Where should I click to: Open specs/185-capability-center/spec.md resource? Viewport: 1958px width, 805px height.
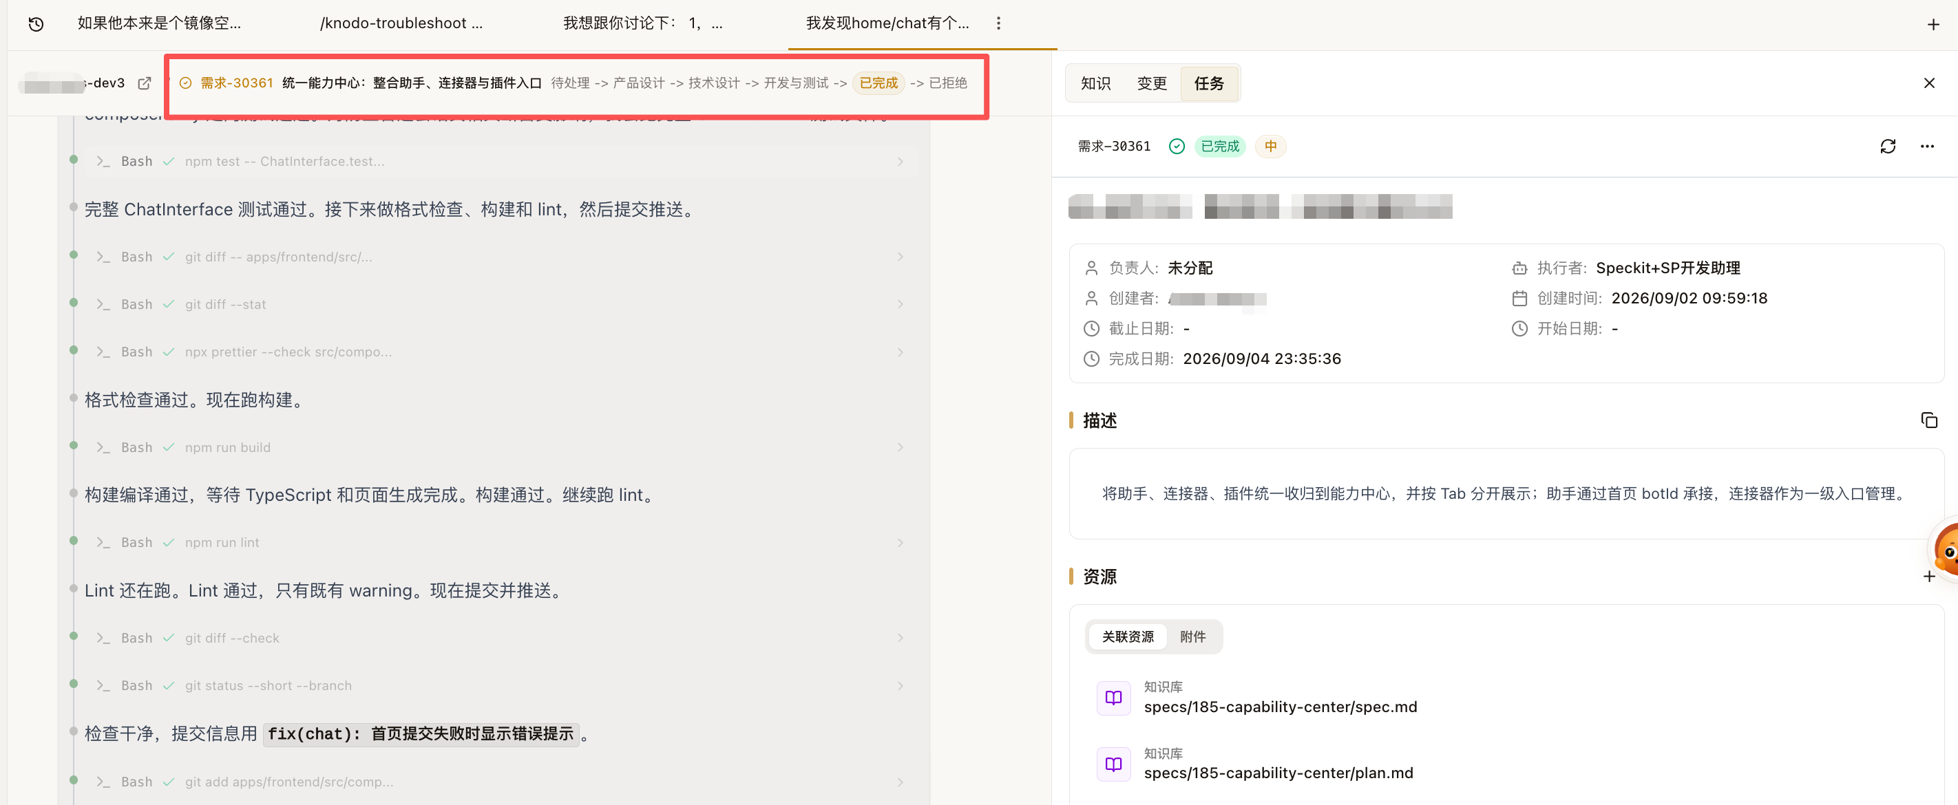coord(1280,707)
